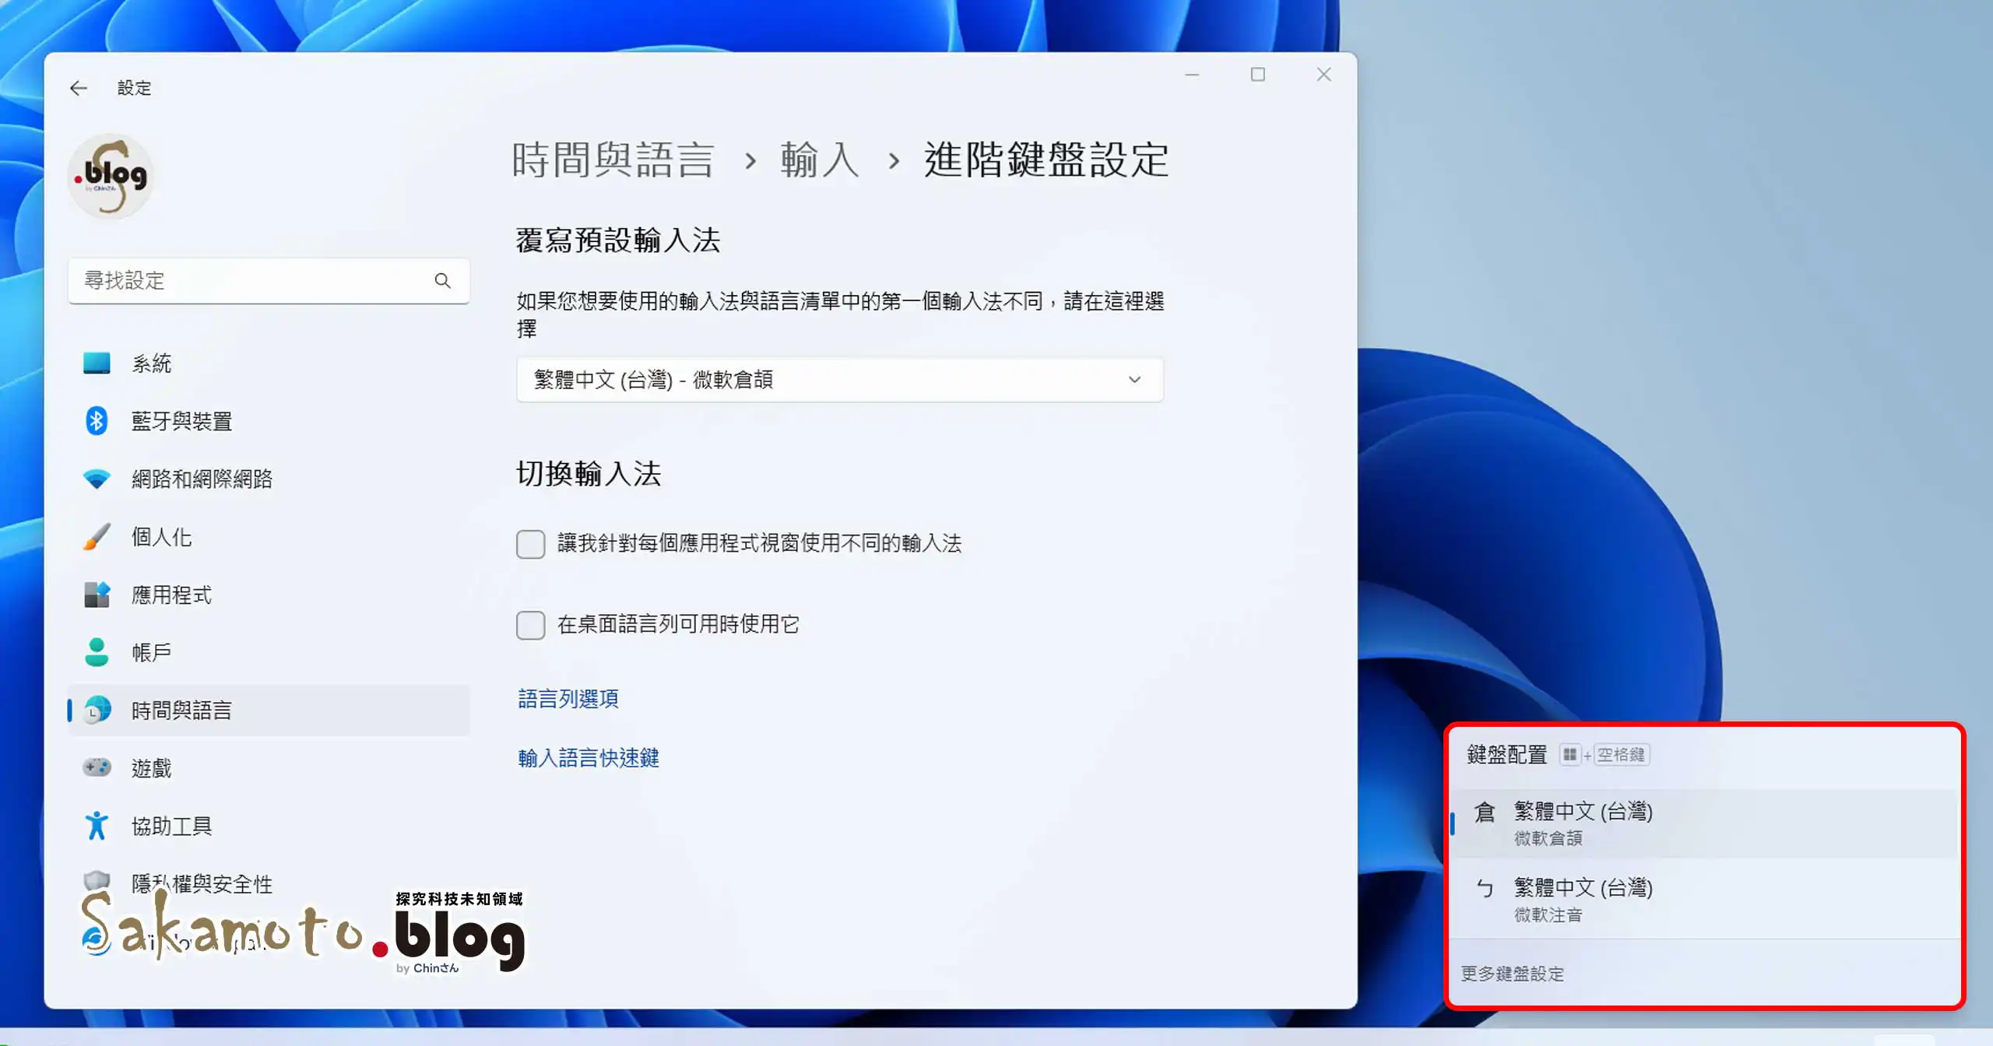Click the Personalization paintbrush icon
The width and height of the screenshot is (1993, 1046).
click(97, 537)
